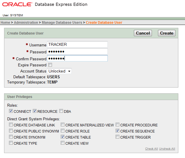185x158 pixels.
Task: Navigate to Administration breadcrumb
Action: point(26,22)
